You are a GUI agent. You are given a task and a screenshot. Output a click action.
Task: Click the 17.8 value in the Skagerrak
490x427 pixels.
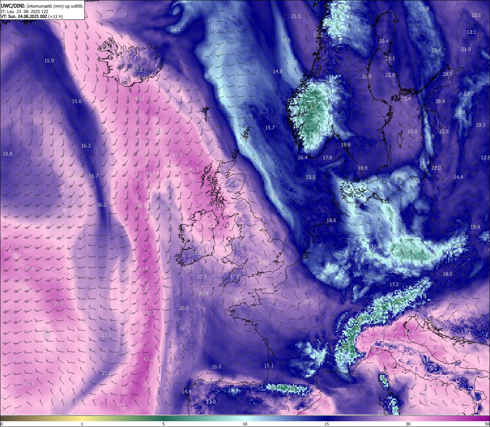tap(327, 157)
